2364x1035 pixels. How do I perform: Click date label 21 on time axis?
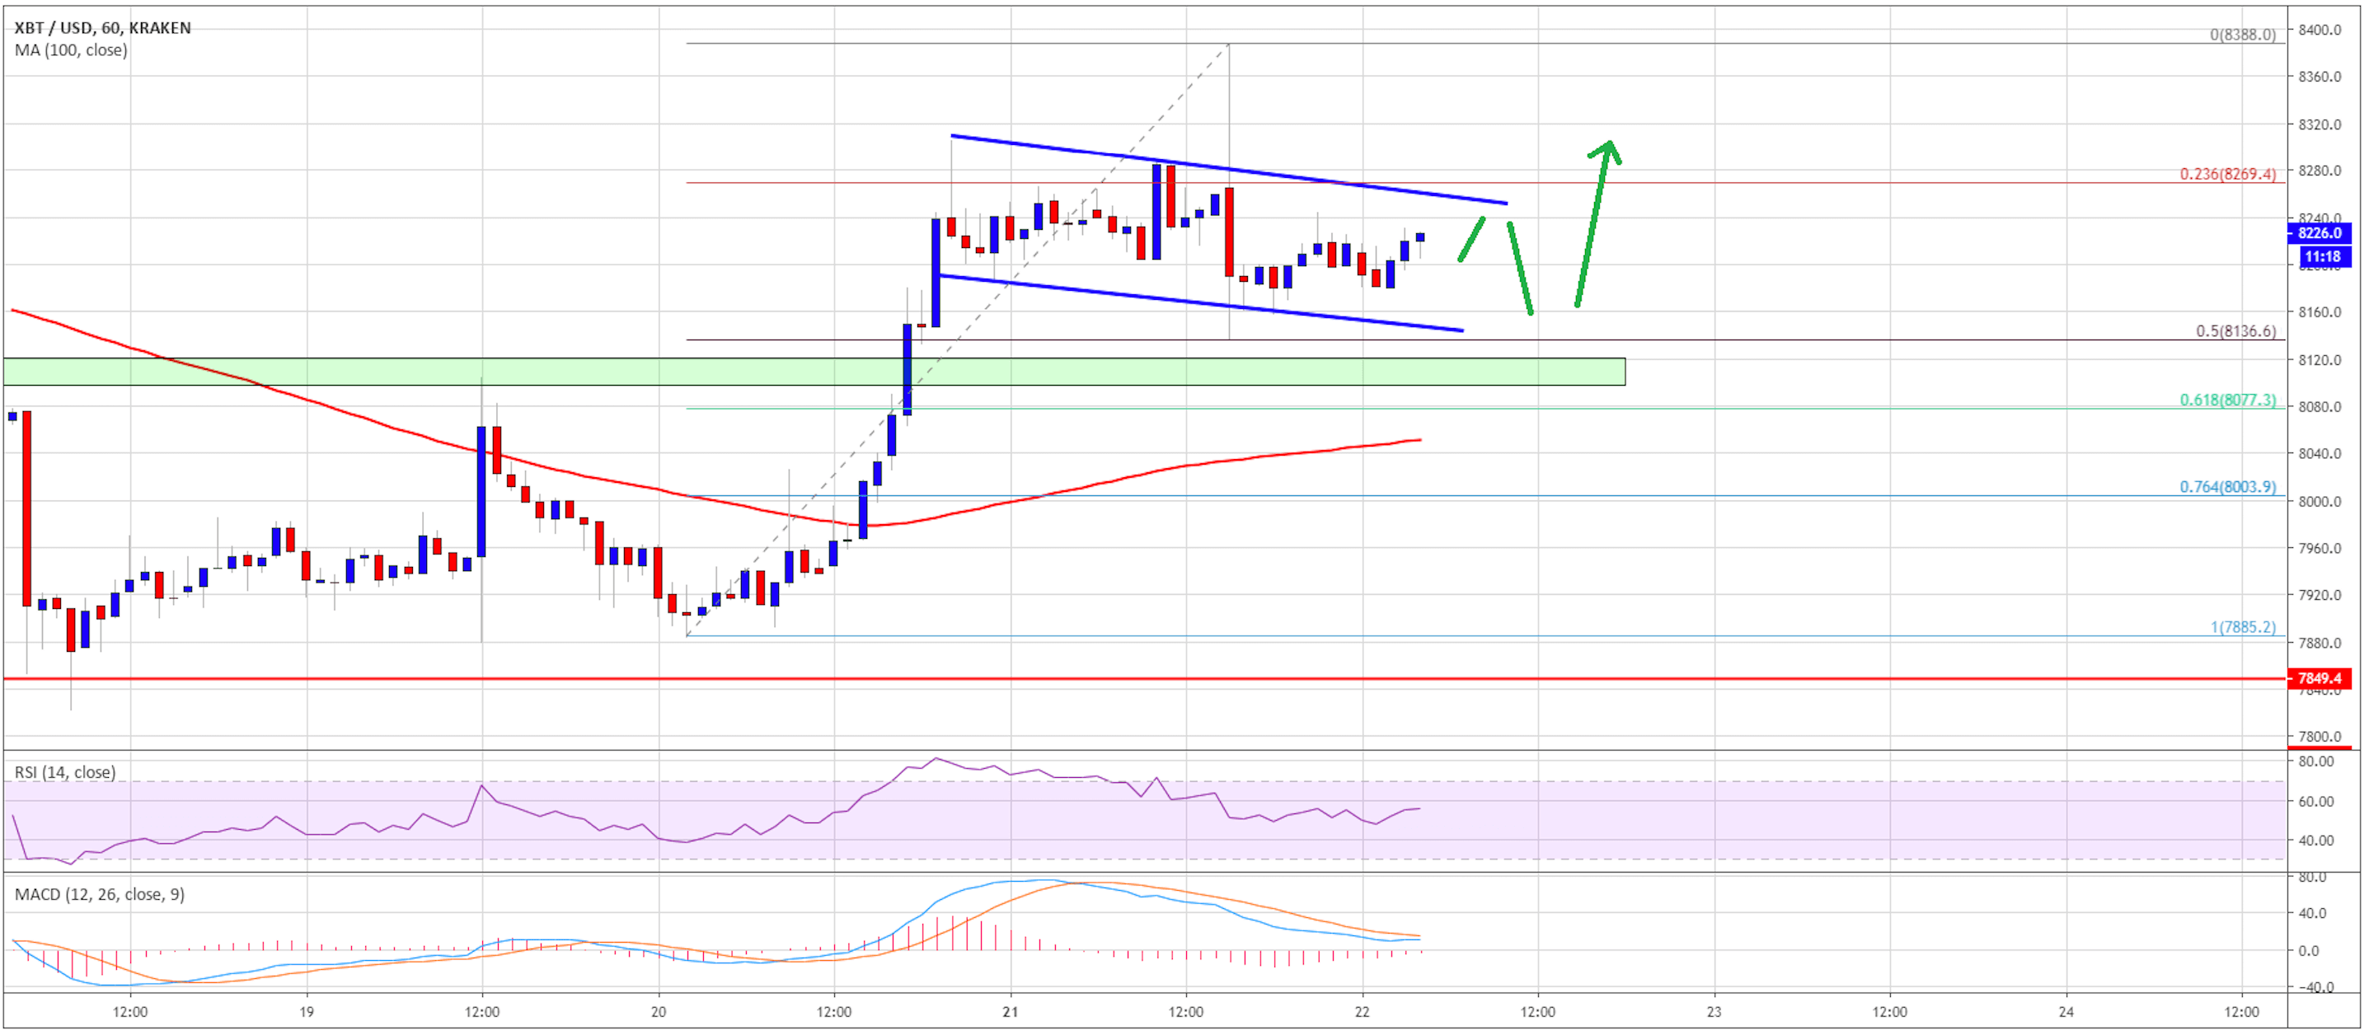click(1011, 1011)
